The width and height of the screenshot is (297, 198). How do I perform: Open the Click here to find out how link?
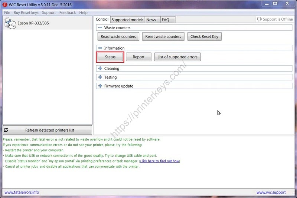[160, 161]
